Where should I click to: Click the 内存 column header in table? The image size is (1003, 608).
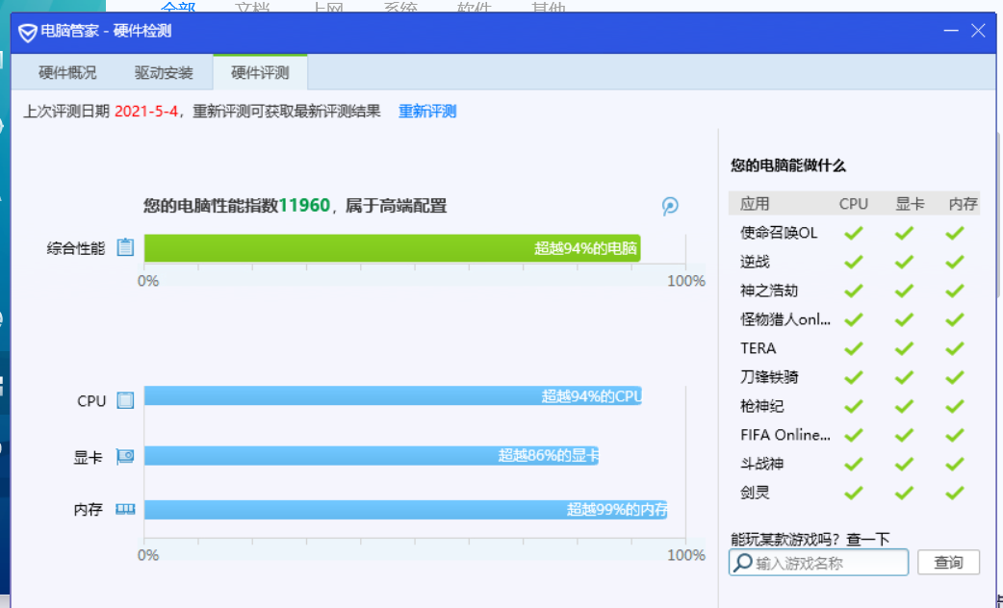pyautogui.click(x=963, y=204)
